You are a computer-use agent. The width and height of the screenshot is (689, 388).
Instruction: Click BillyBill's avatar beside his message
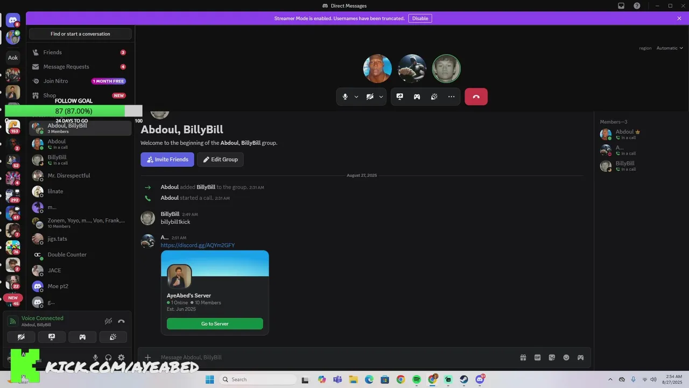pos(147,218)
